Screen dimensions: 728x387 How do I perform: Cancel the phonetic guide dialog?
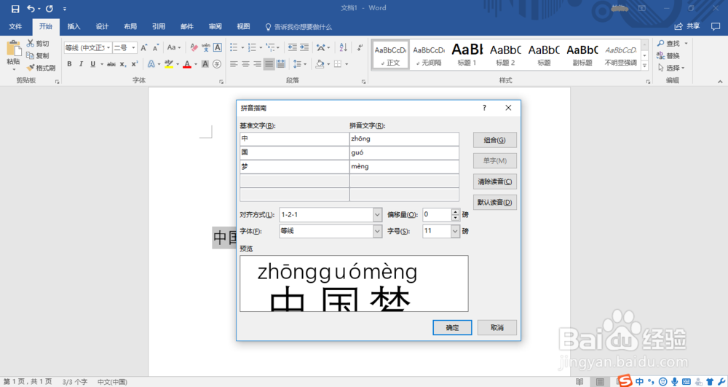coord(496,327)
